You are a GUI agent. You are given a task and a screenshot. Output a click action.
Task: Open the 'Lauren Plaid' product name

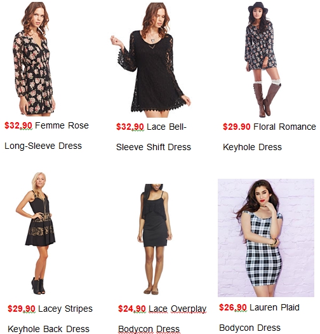click(274, 307)
